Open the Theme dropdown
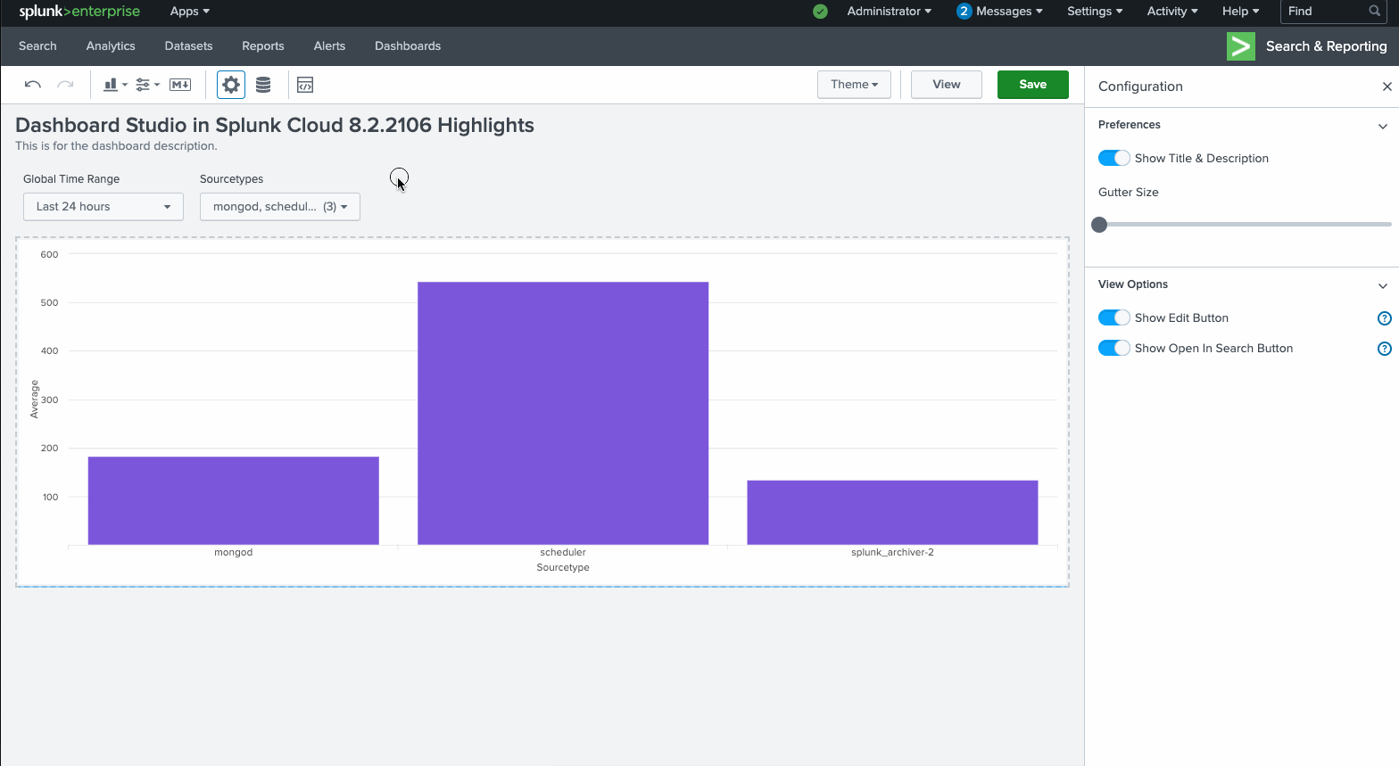 click(854, 85)
